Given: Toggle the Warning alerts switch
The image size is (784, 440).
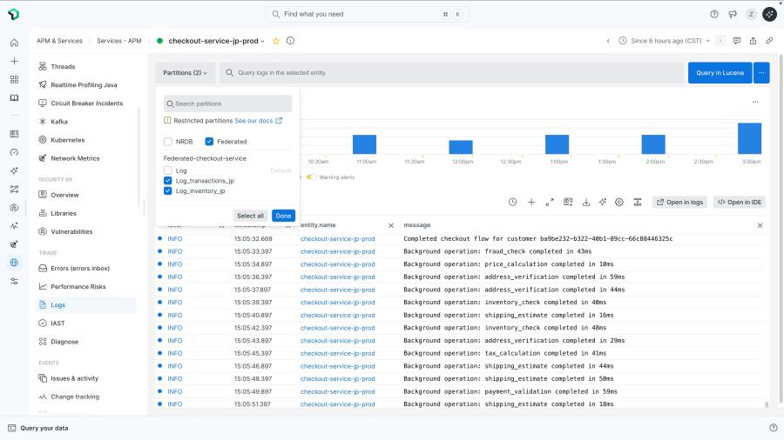Looking at the screenshot, I should 311,177.
